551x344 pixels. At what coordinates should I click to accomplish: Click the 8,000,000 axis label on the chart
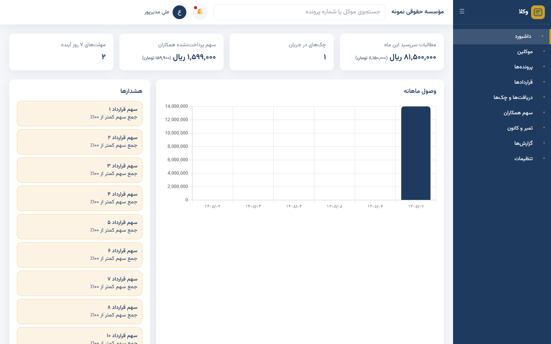(178, 146)
